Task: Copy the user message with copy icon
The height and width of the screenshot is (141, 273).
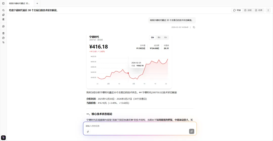Action: pos(194,27)
